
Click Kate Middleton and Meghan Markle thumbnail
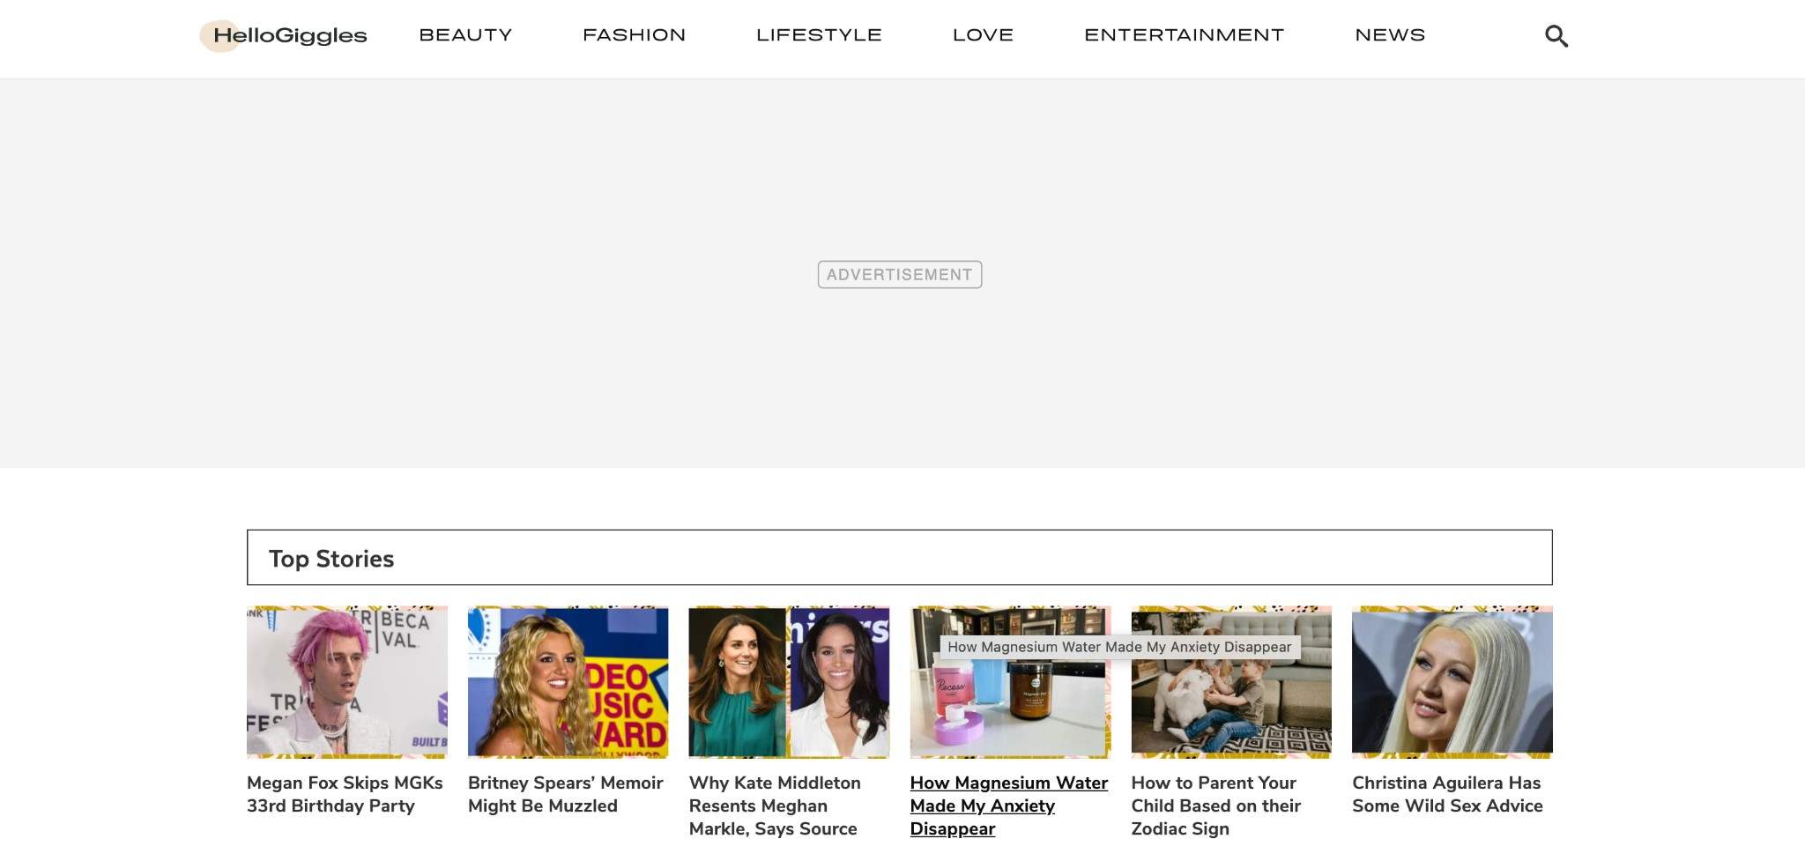[789, 682]
